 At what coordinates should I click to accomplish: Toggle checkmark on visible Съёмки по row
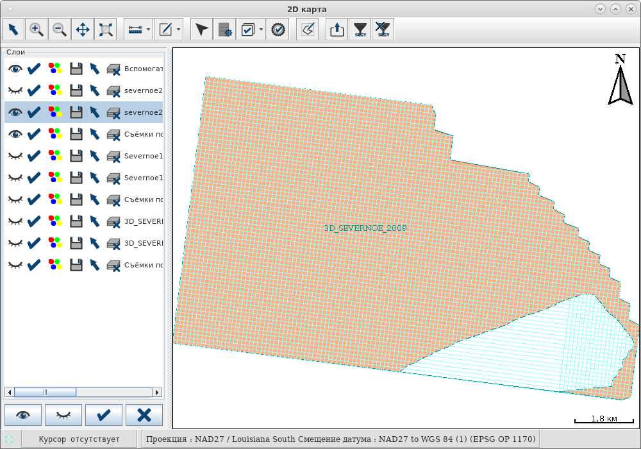tap(34, 134)
